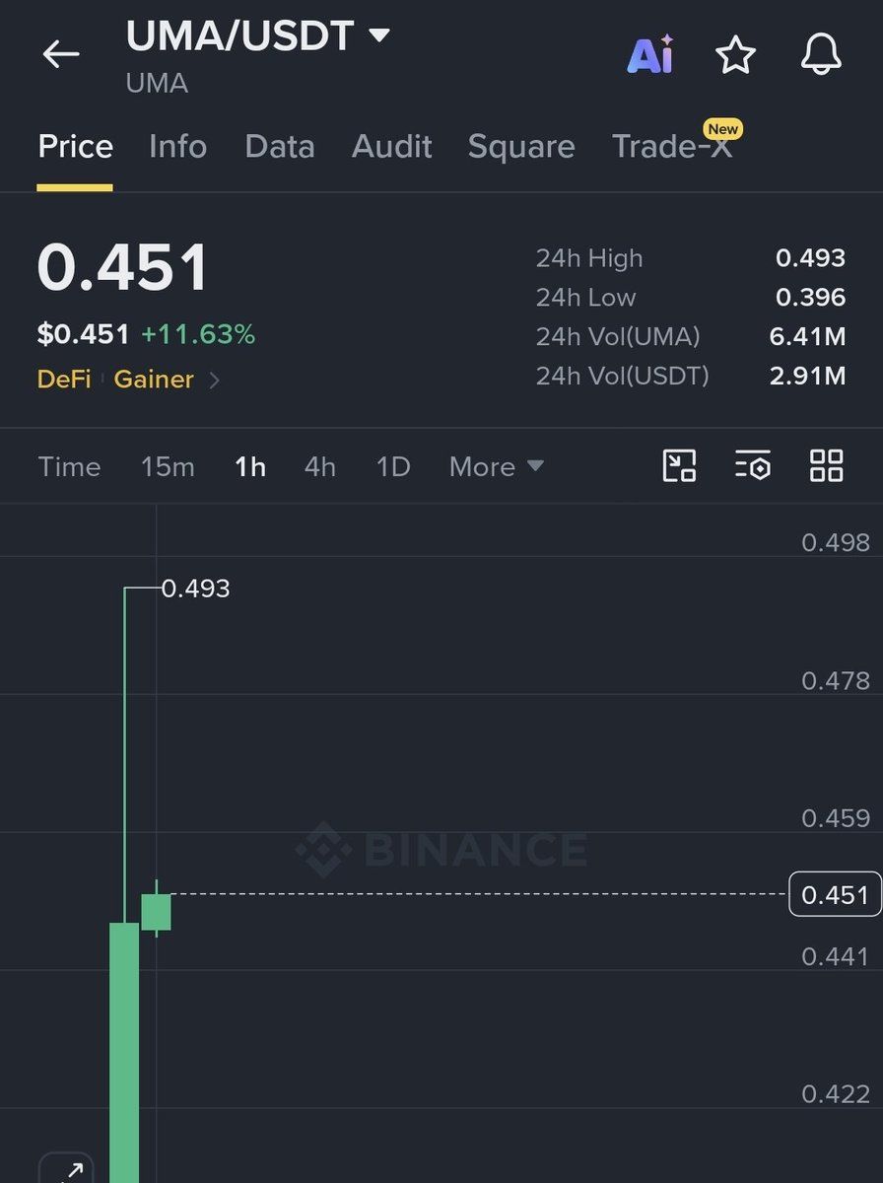Click the 0.459 axis label

836,818
